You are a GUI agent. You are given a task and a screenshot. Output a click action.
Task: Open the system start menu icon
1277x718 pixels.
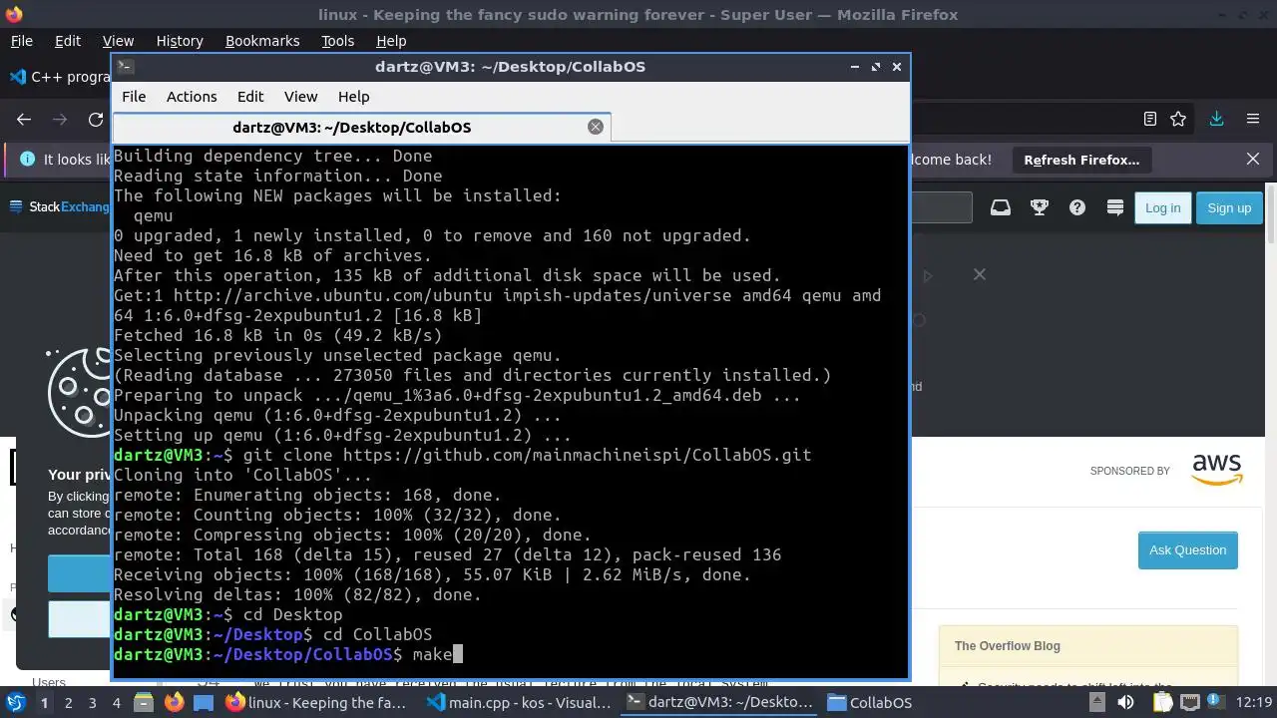pyautogui.click(x=16, y=702)
